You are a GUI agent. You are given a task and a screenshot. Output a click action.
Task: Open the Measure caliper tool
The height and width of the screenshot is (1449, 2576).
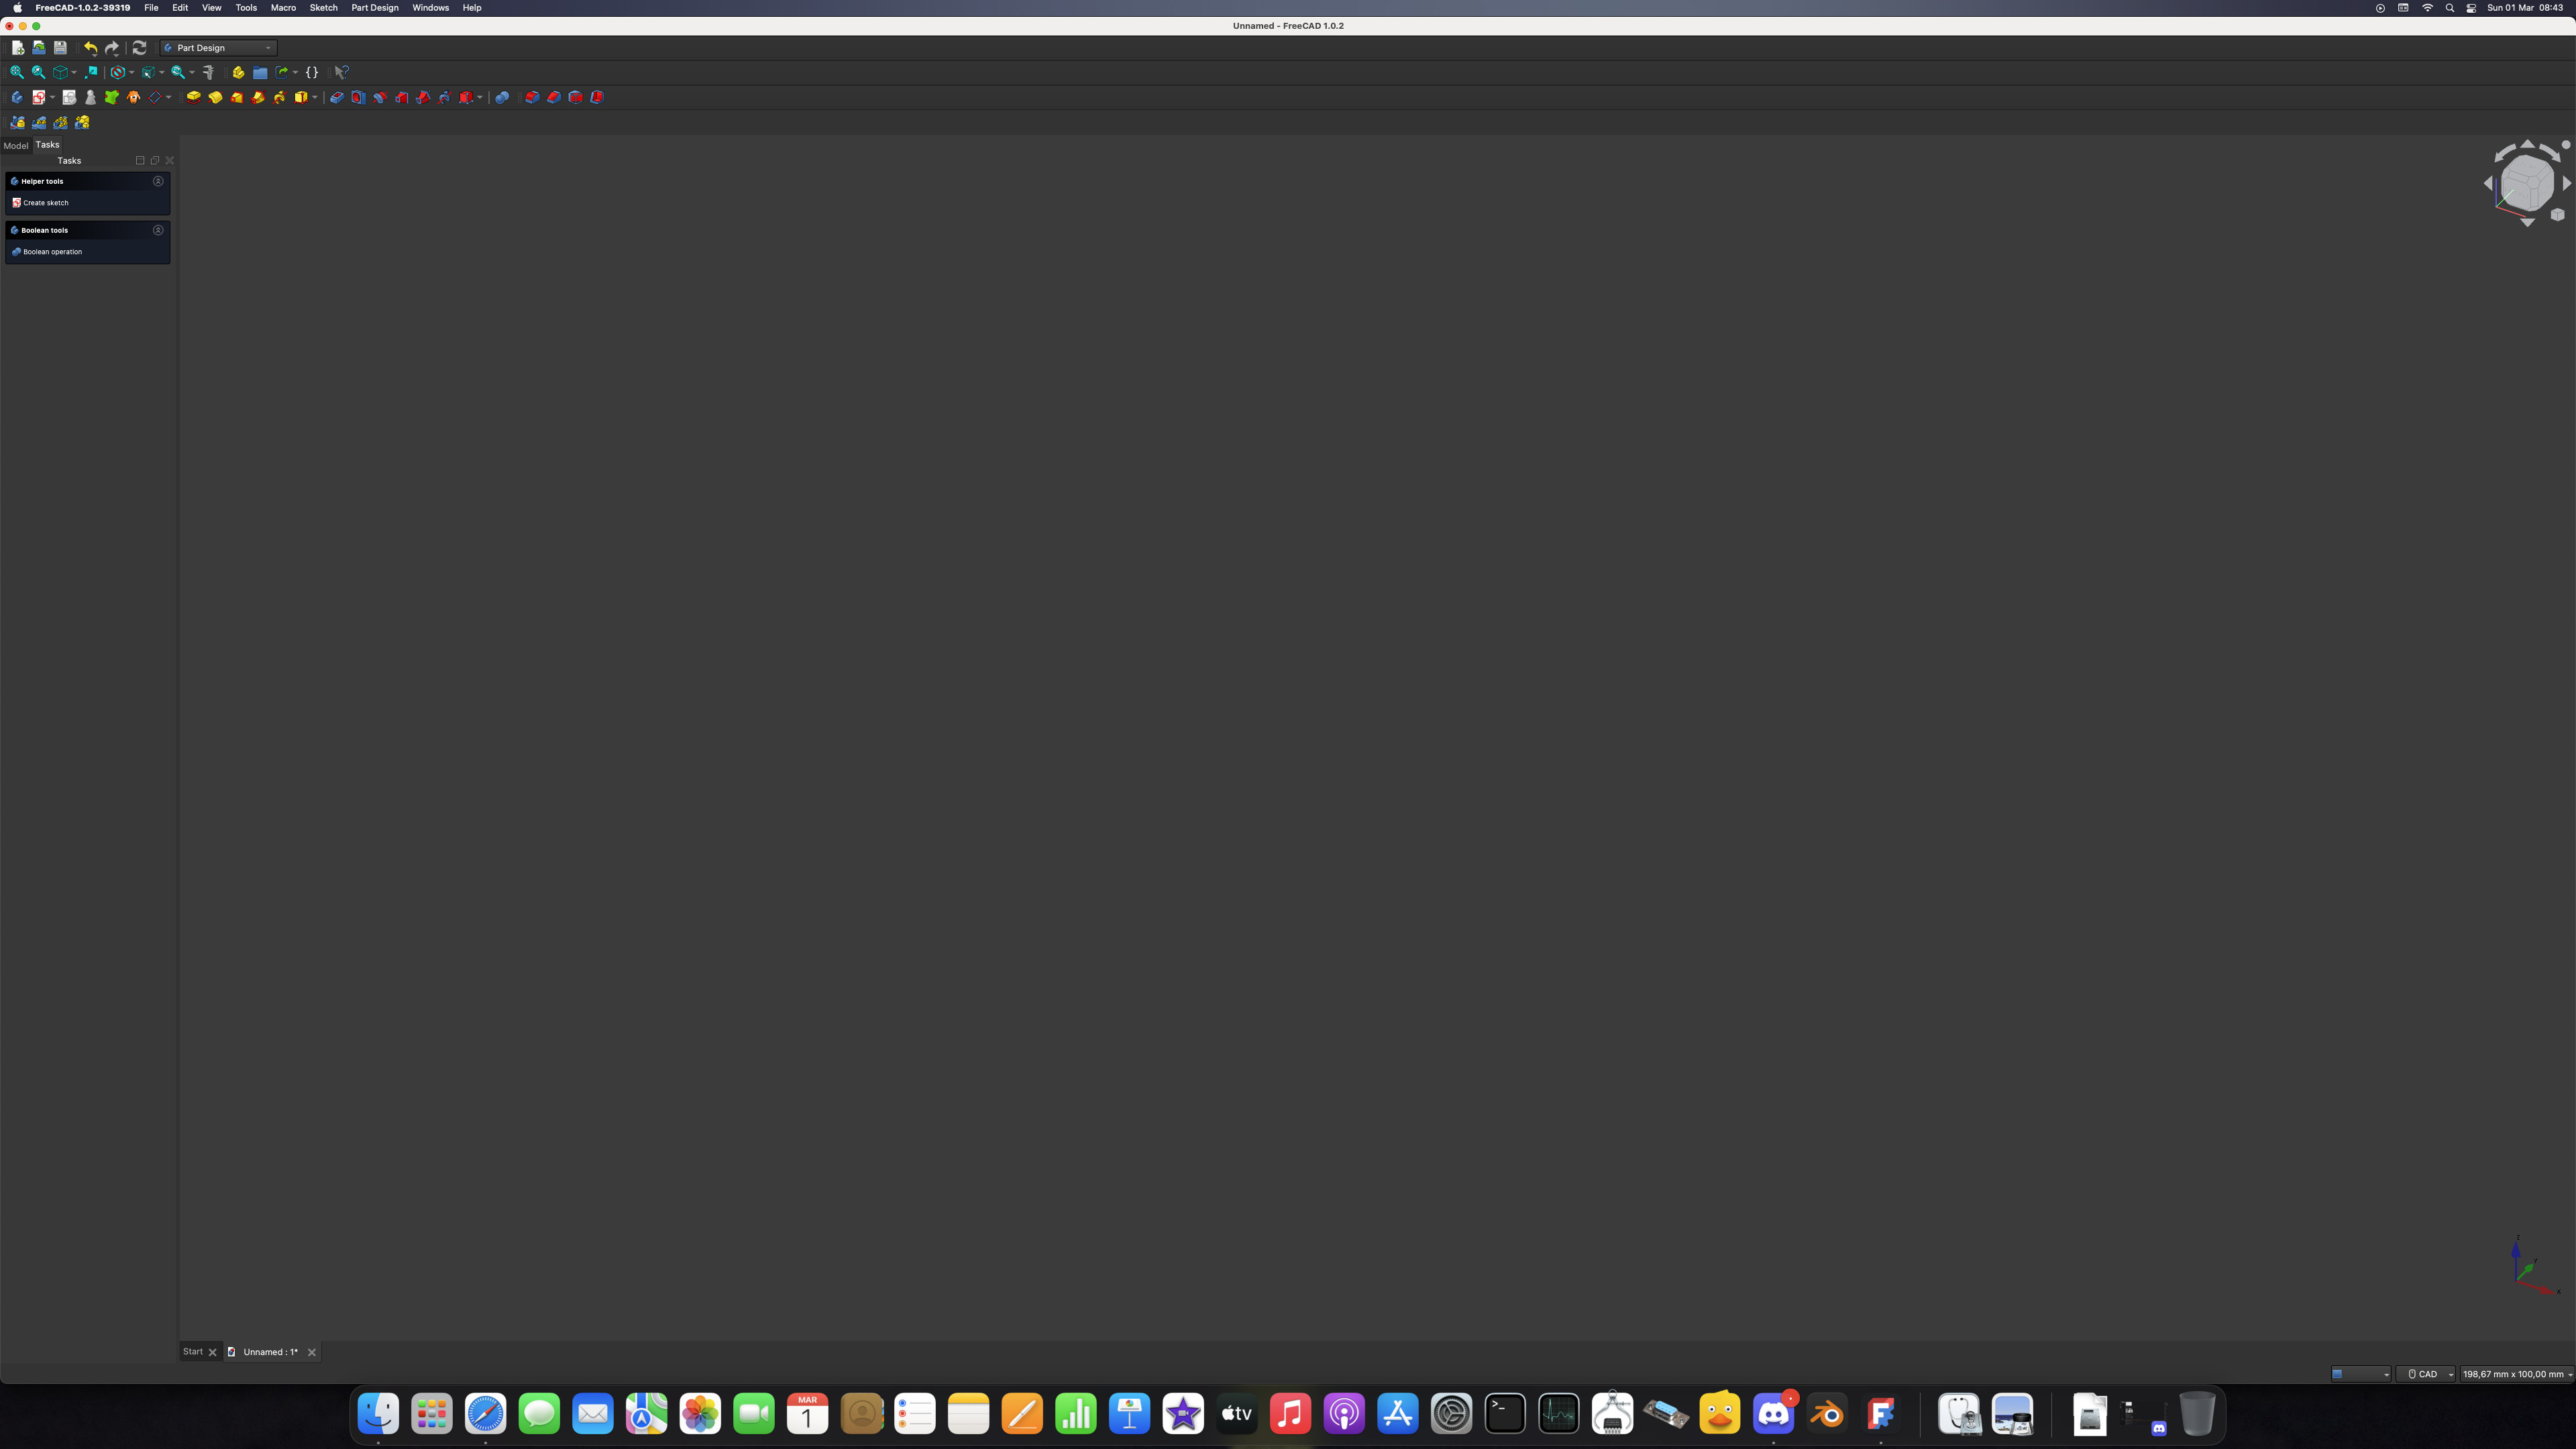(208, 72)
